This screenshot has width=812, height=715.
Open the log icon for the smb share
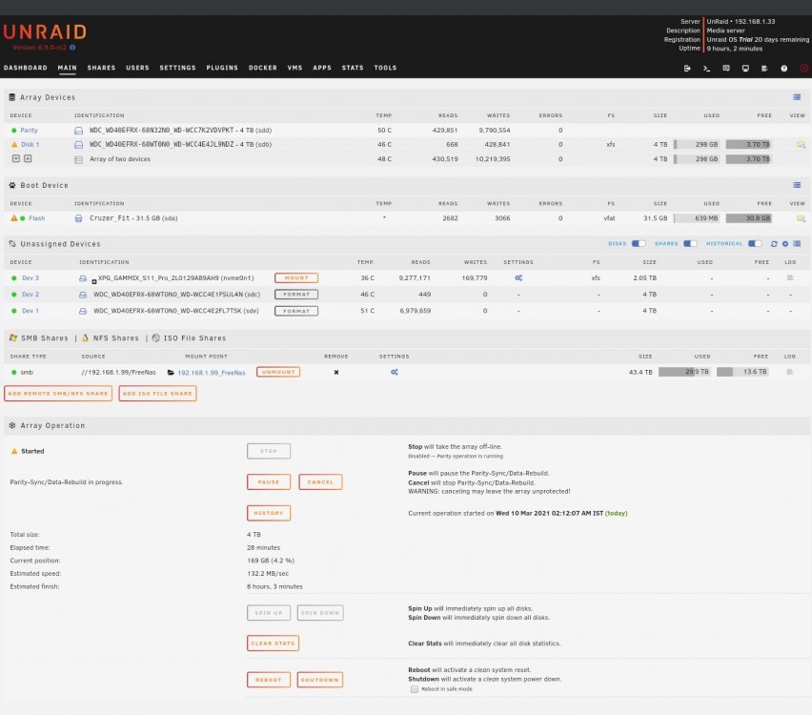(790, 372)
